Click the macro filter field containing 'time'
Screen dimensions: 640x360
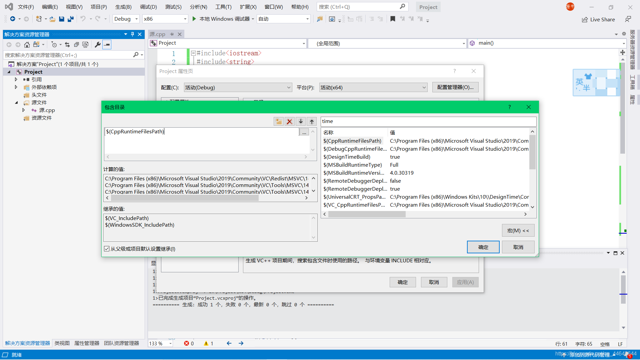click(428, 121)
